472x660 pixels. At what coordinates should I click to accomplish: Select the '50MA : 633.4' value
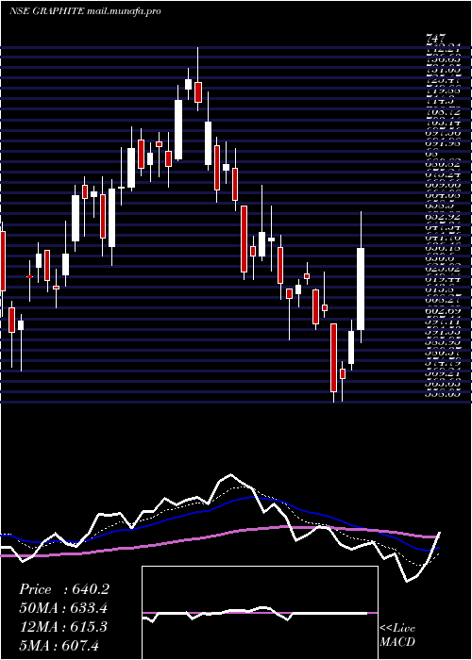click(63, 608)
